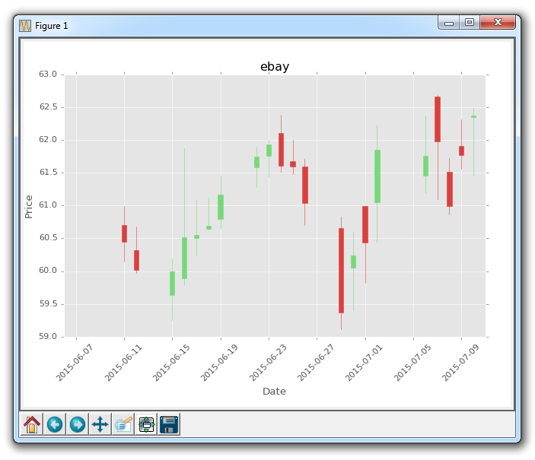Image resolution: width=535 pixels, height=460 pixels.
Task: Click the red candlestick reaching above 62.5
Action: click(x=438, y=119)
